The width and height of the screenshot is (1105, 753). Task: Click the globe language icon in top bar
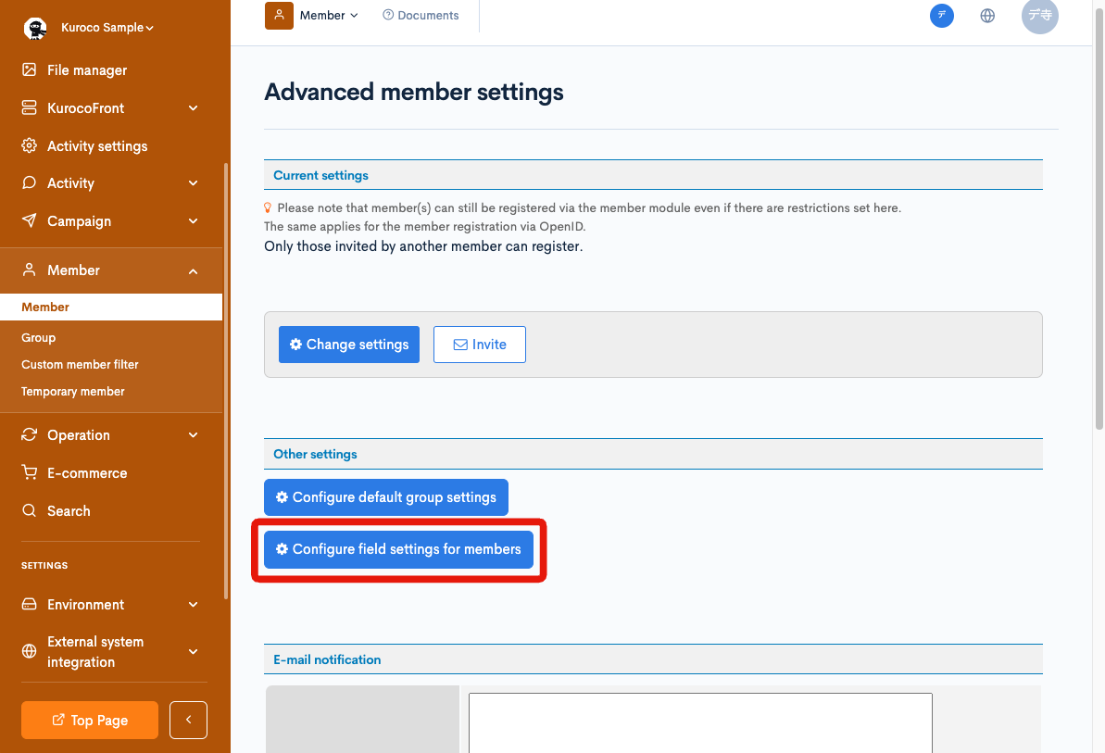point(987,15)
